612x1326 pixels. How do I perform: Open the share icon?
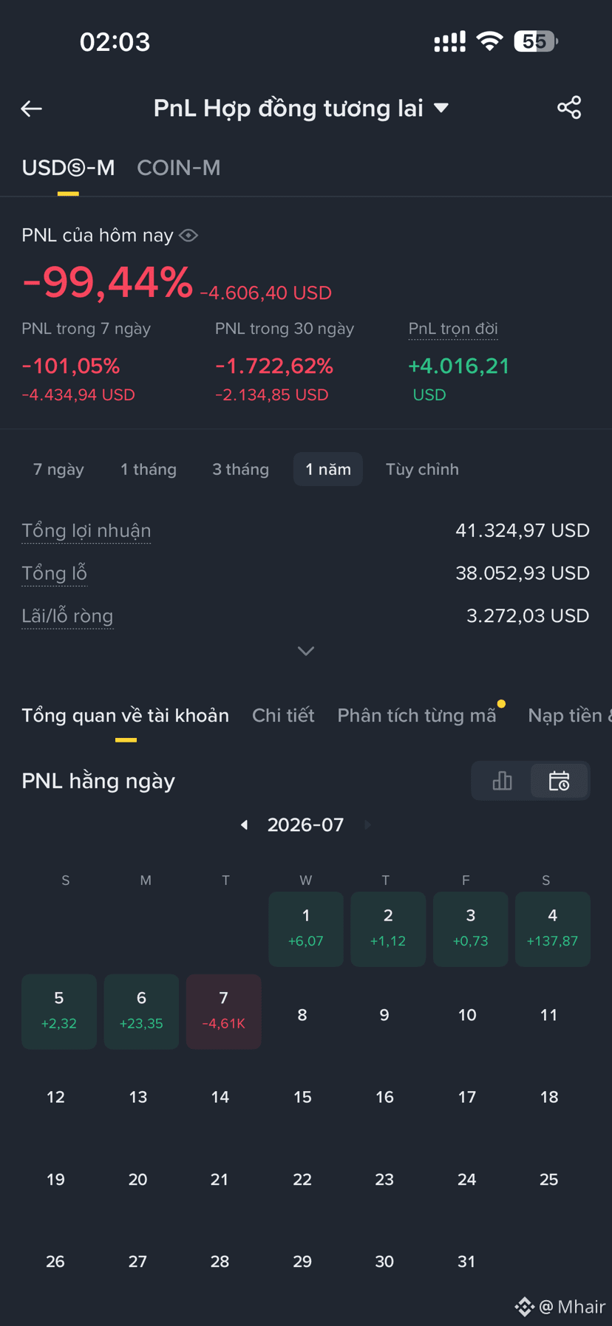[569, 108]
